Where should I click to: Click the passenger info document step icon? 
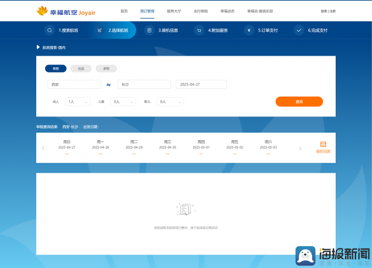click(x=149, y=30)
